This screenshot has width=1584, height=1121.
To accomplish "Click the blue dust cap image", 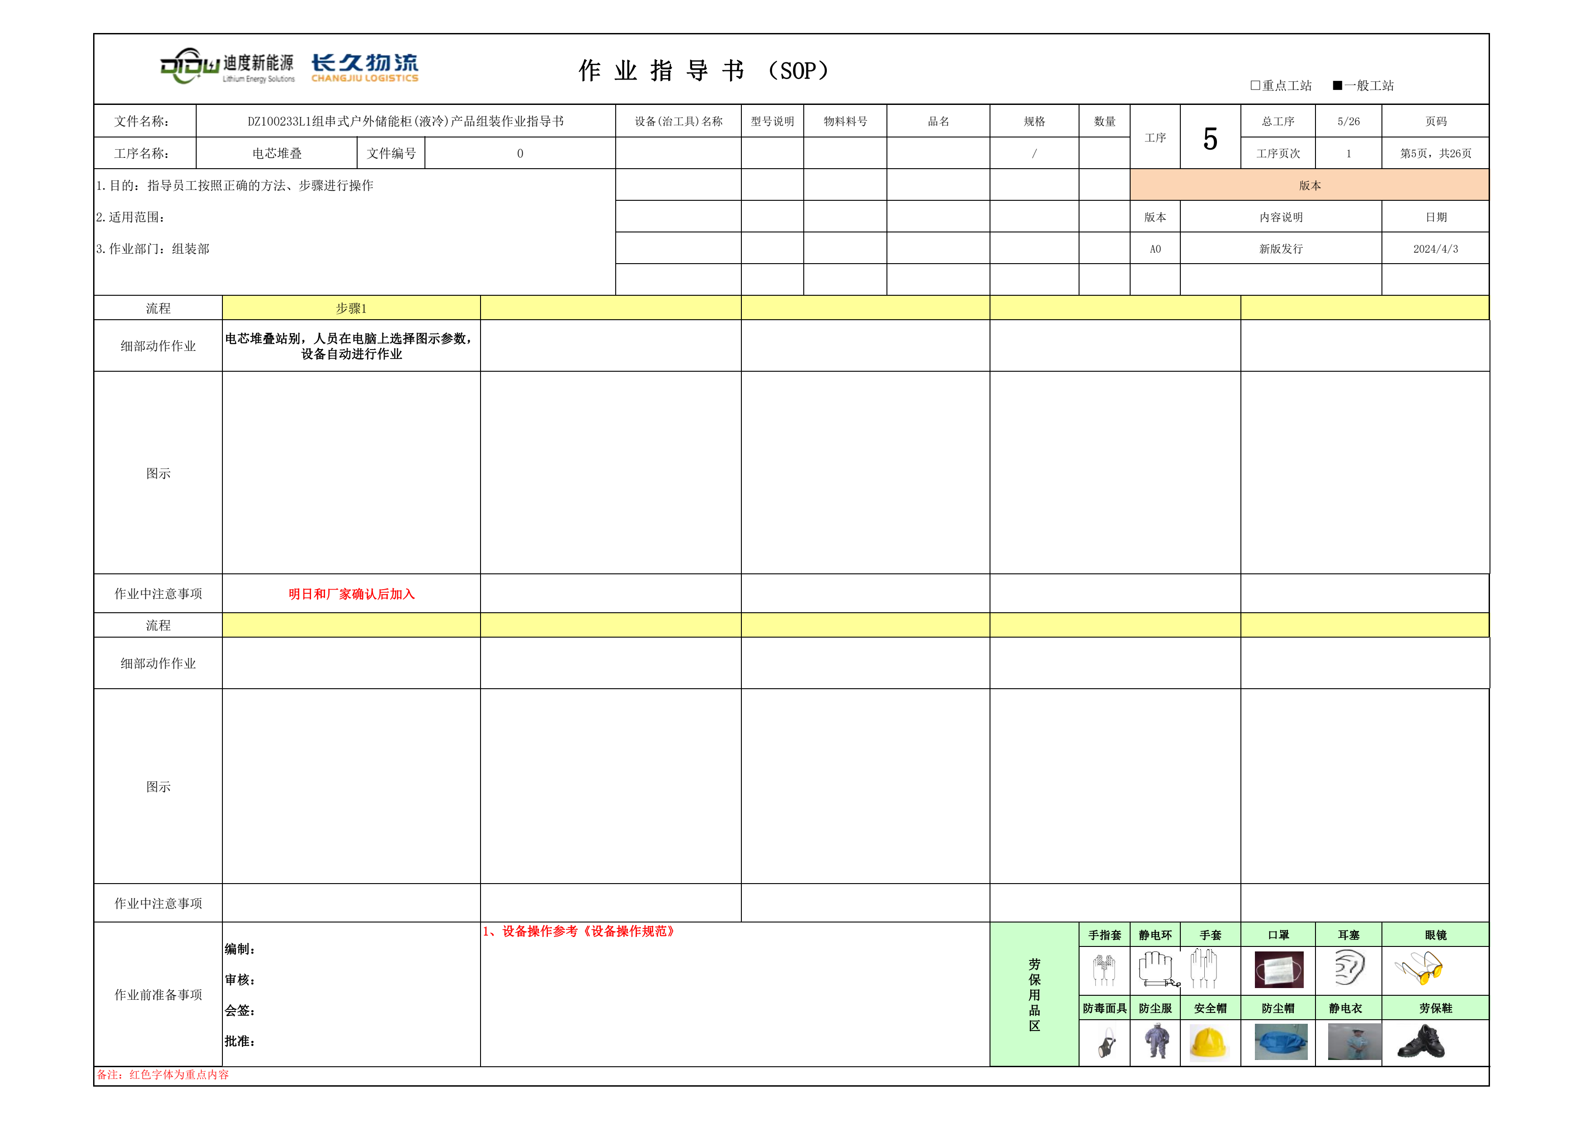I will [1281, 1042].
